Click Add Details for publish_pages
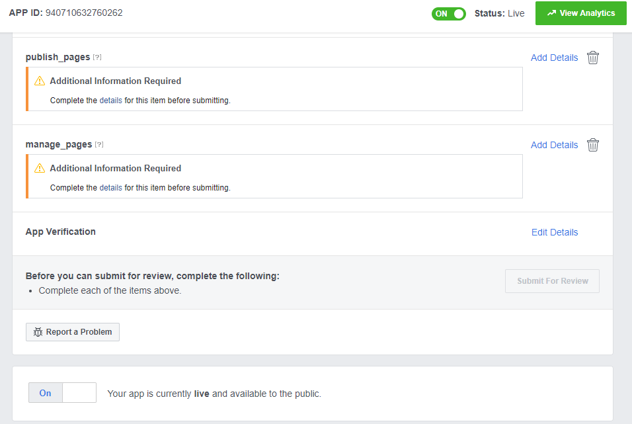Image resolution: width=632 pixels, height=424 pixels. pyautogui.click(x=554, y=58)
